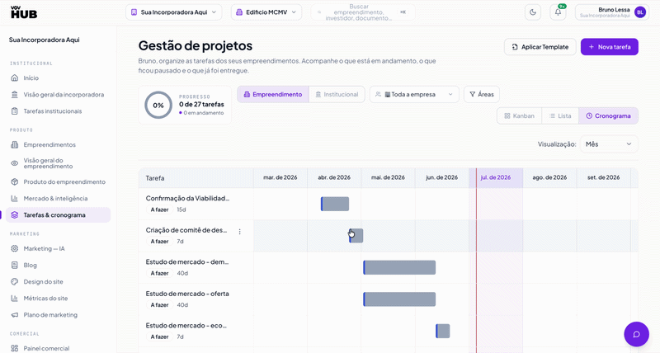
Task: Click abr. de 2026 month header
Action: [334, 177]
